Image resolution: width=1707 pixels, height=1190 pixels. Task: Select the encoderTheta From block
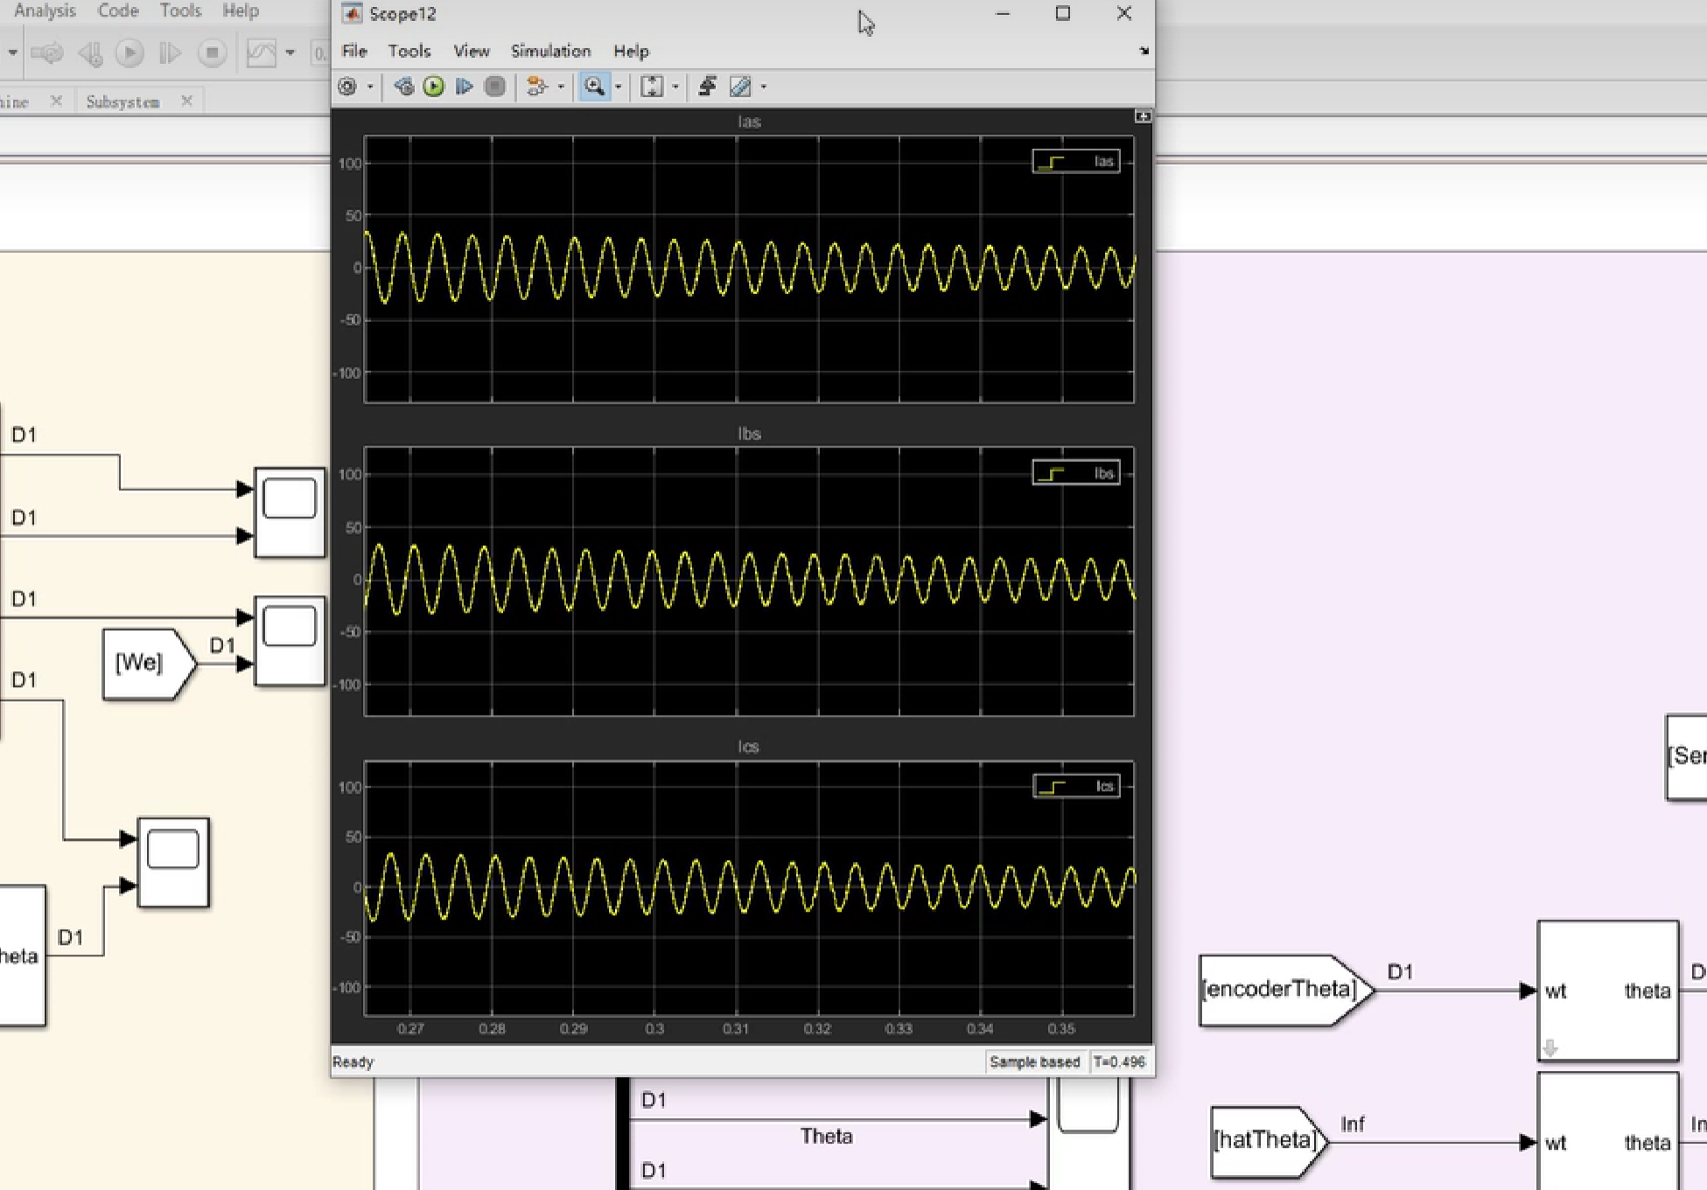point(1281,990)
